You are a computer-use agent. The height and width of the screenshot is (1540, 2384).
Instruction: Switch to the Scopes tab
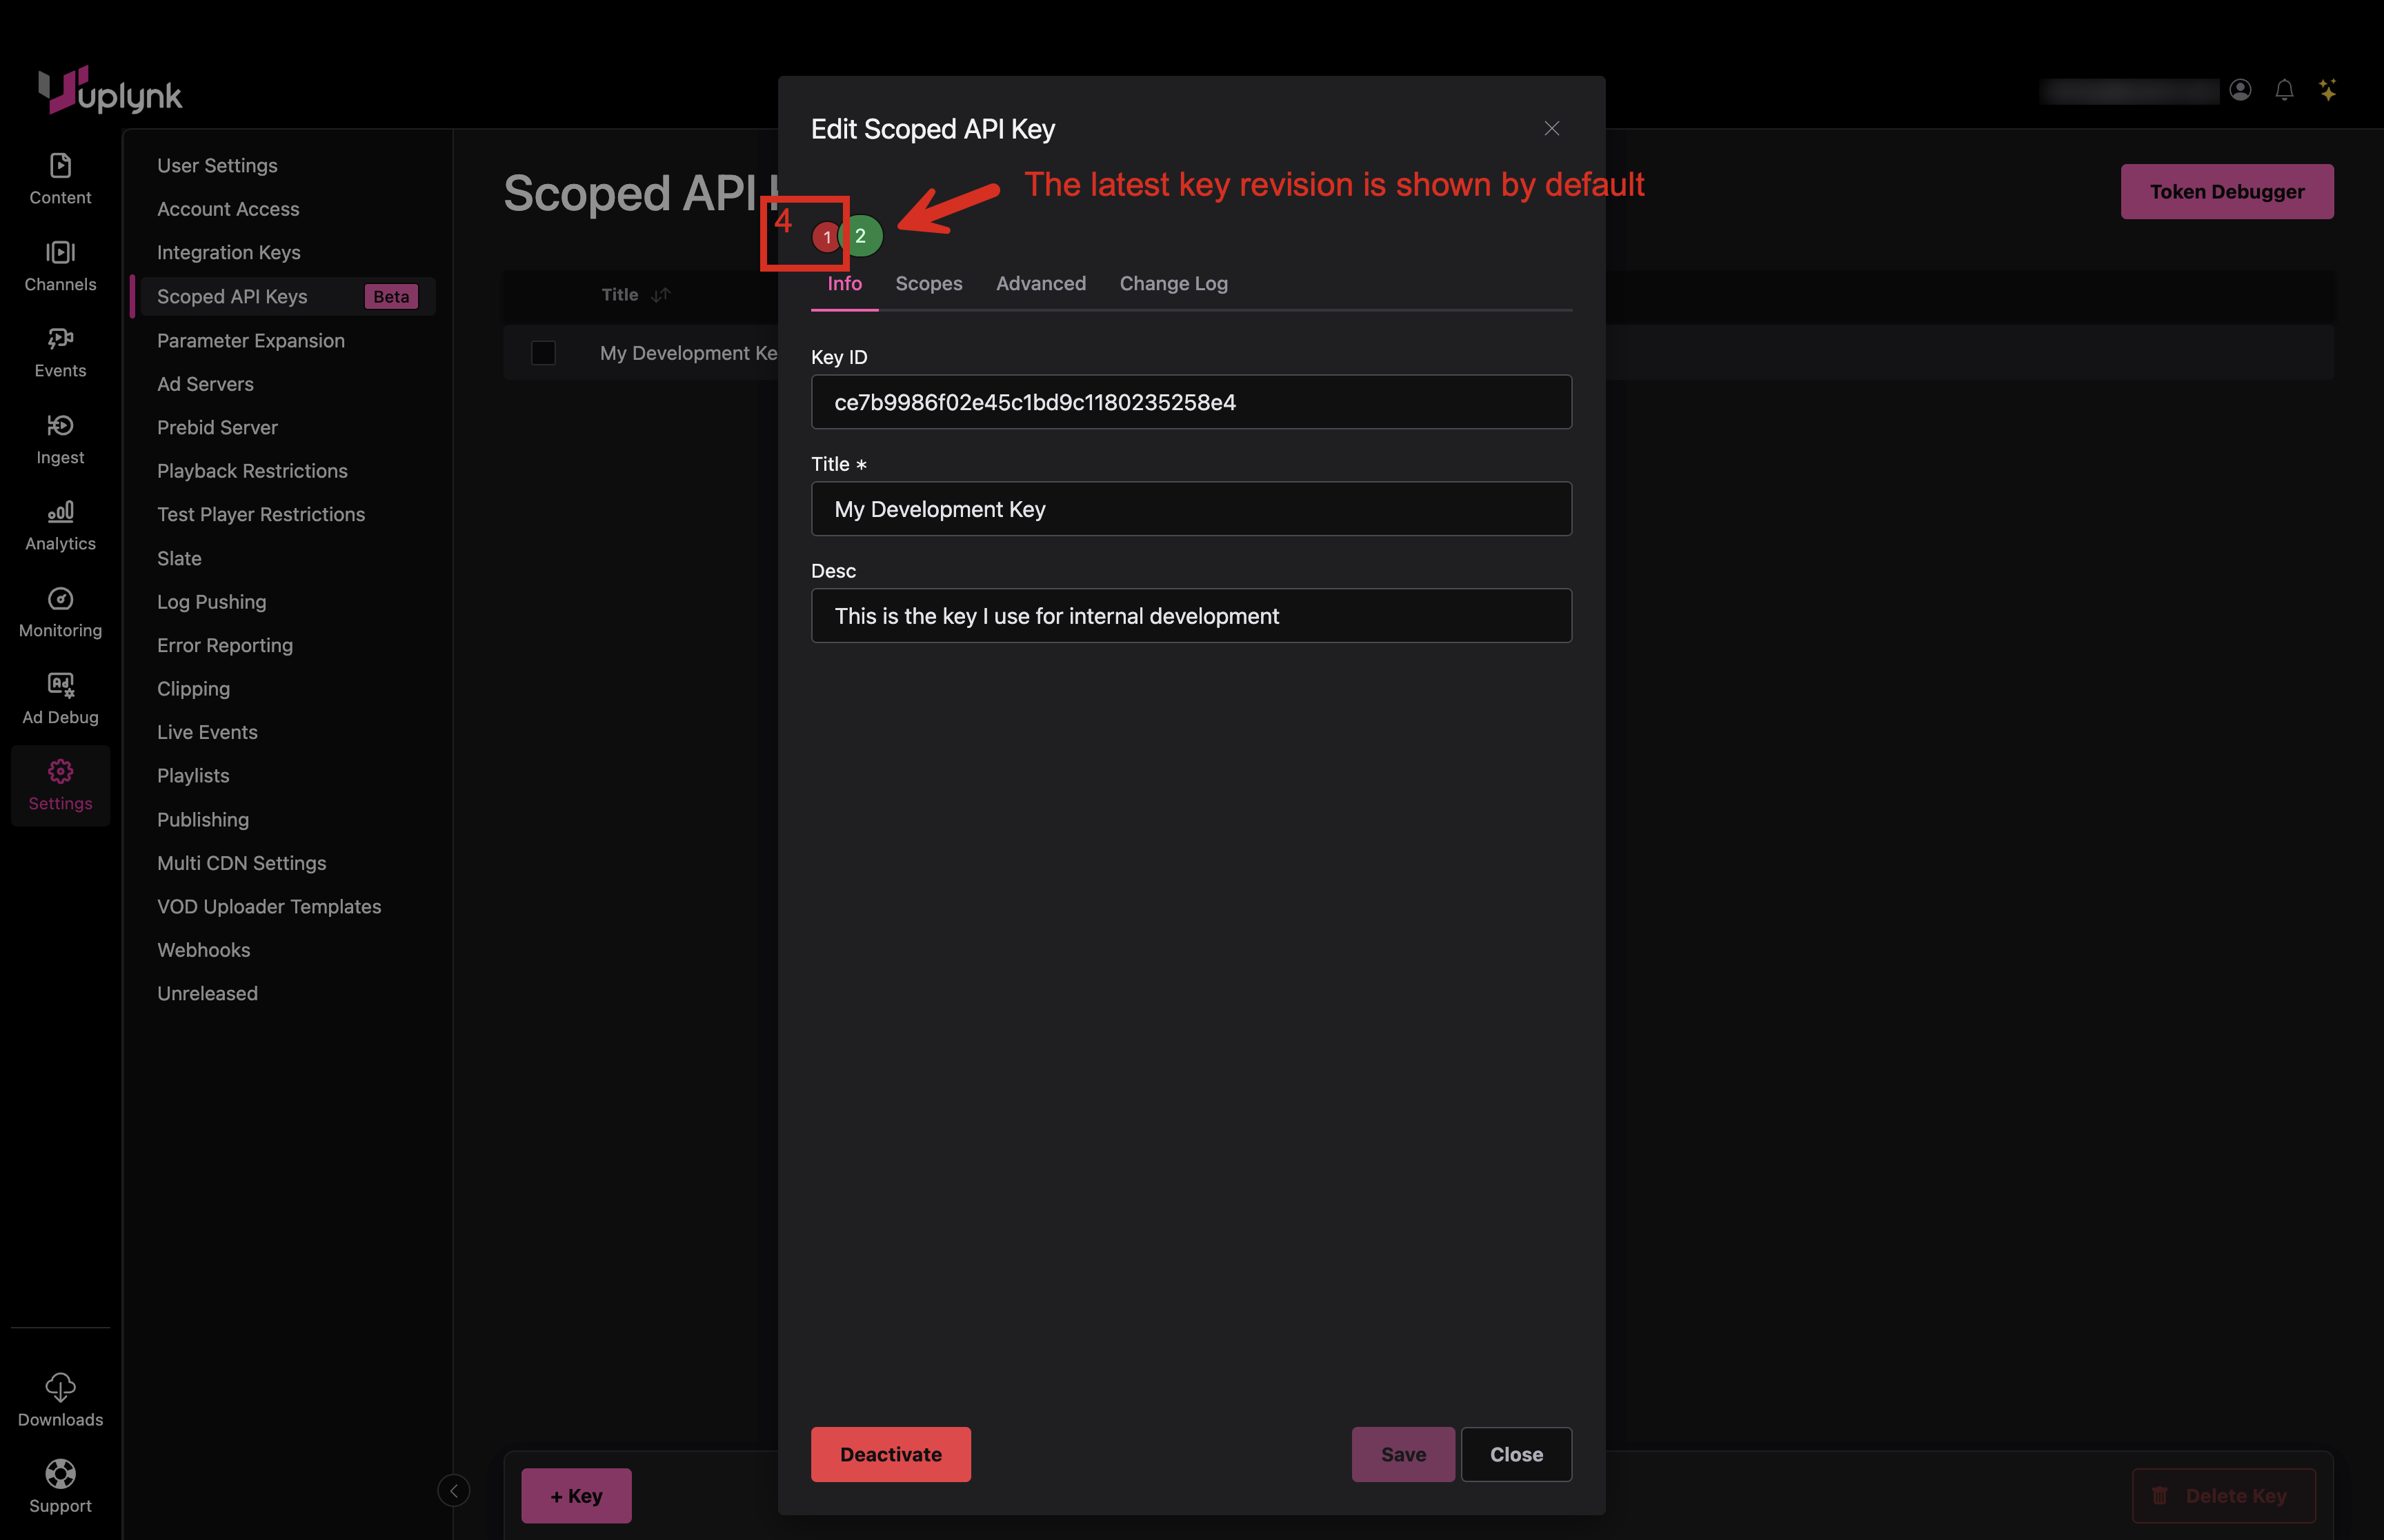point(927,283)
